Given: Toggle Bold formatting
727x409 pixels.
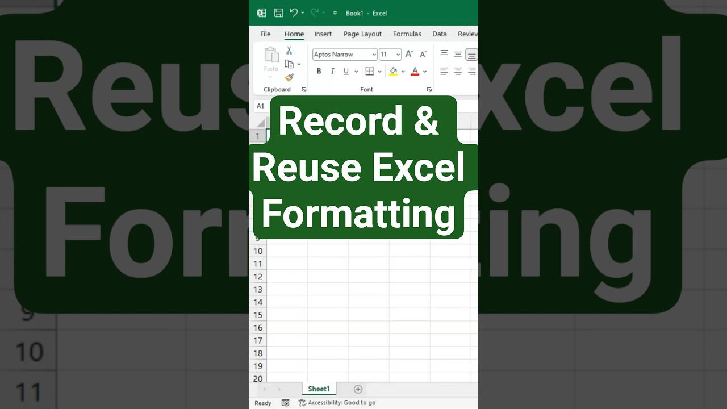Looking at the screenshot, I should click(319, 72).
